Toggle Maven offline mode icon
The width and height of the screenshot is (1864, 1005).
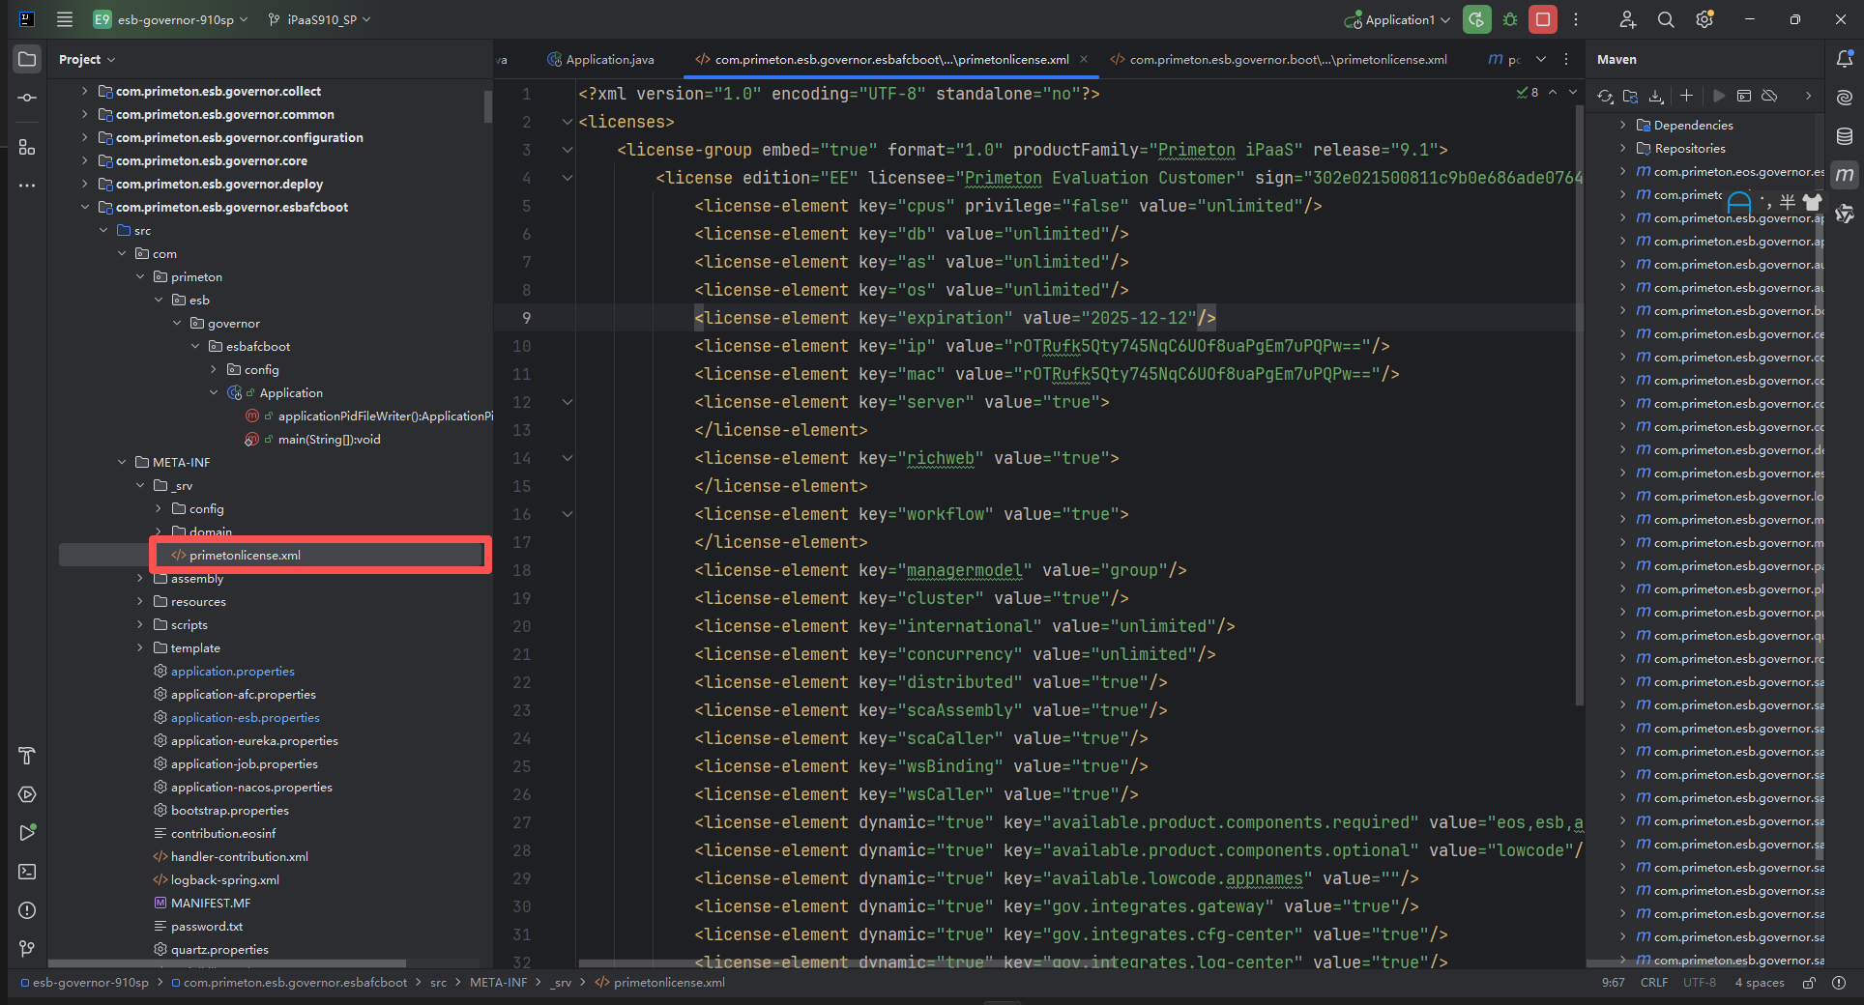tap(1769, 96)
